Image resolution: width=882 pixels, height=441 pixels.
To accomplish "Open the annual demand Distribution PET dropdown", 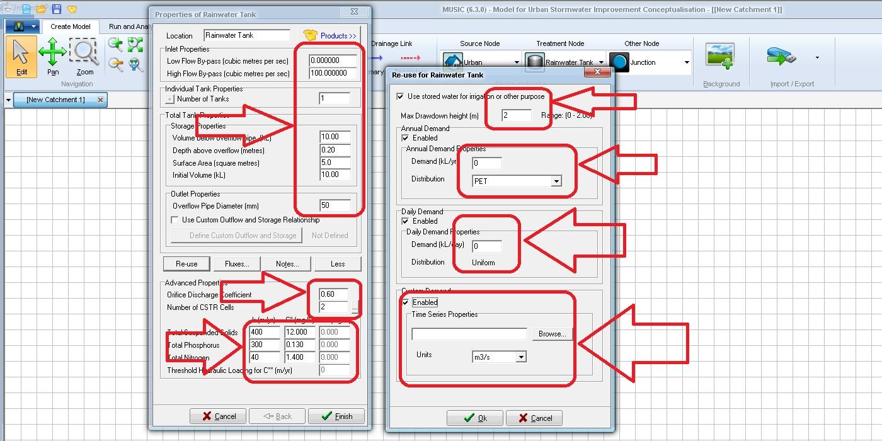I will tap(556, 181).
